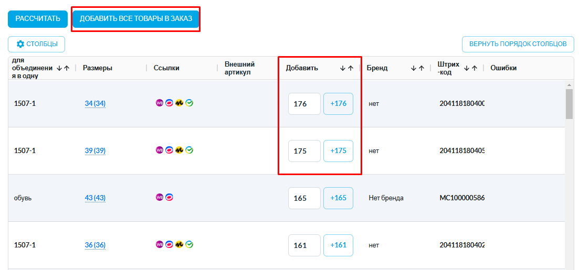Expand sizes link 43 (43)
This screenshot has height=270, width=579.
coord(95,198)
